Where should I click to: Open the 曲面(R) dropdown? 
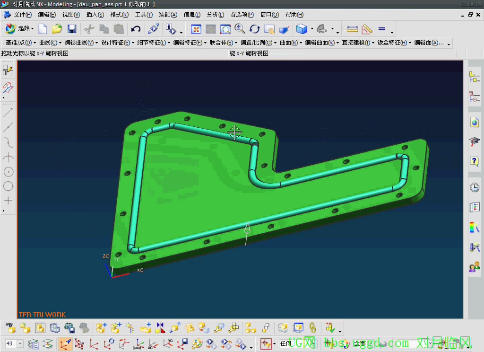pos(291,43)
